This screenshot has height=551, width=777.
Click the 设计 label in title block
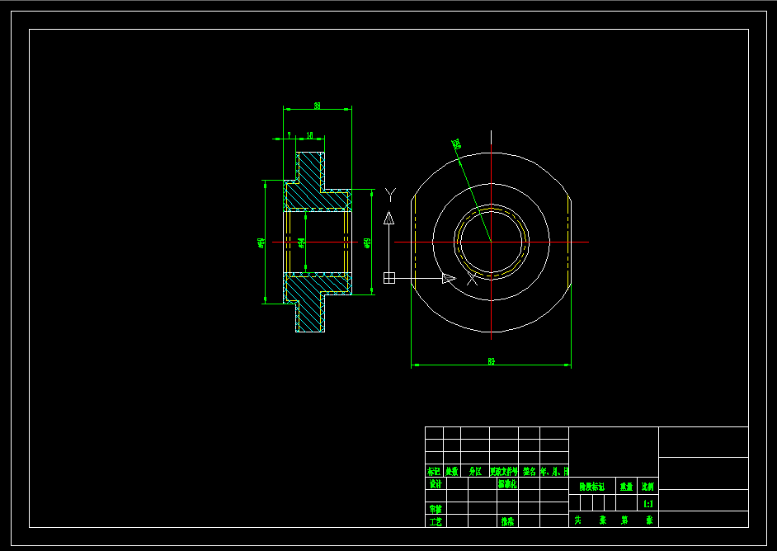pyautogui.click(x=436, y=484)
